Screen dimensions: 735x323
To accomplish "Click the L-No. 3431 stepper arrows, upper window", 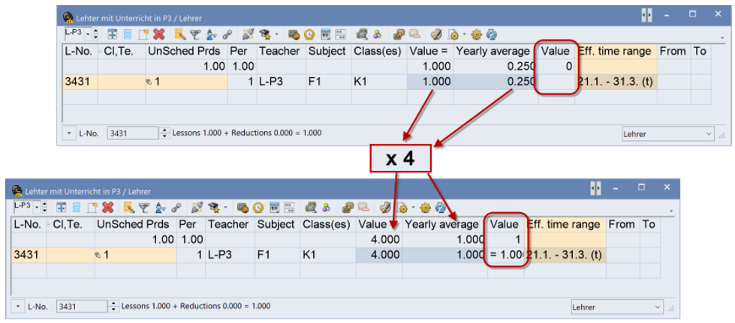I will (x=164, y=133).
